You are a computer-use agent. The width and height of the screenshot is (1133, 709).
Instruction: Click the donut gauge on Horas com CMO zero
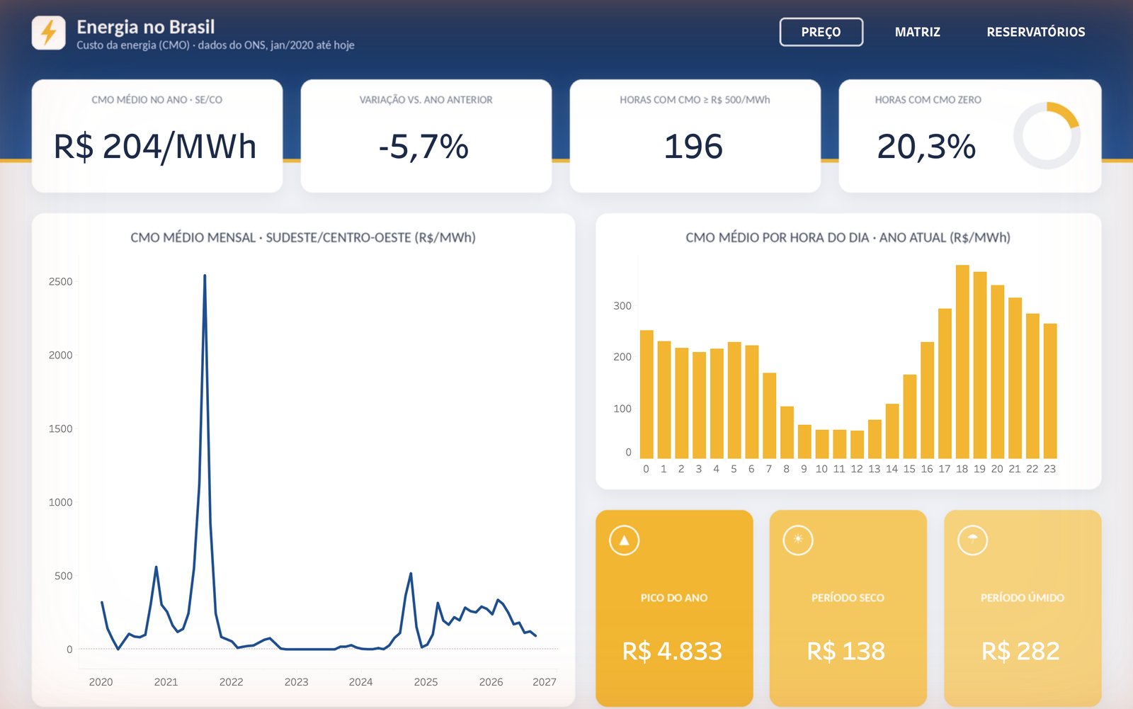click(1047, 135)
